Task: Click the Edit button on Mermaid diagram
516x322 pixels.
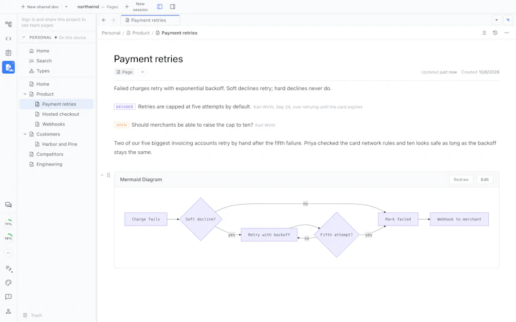Action: [x=484, y=180]
